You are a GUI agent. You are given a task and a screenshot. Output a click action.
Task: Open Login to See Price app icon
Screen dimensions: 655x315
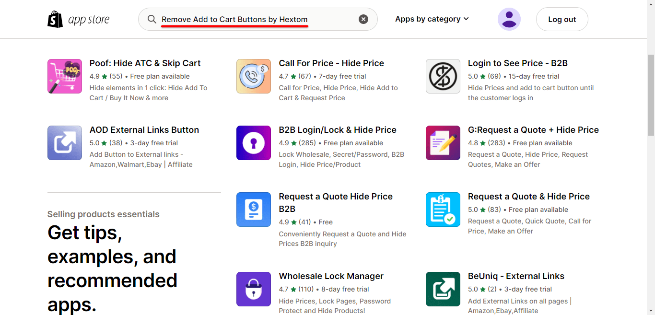point(443,76)
